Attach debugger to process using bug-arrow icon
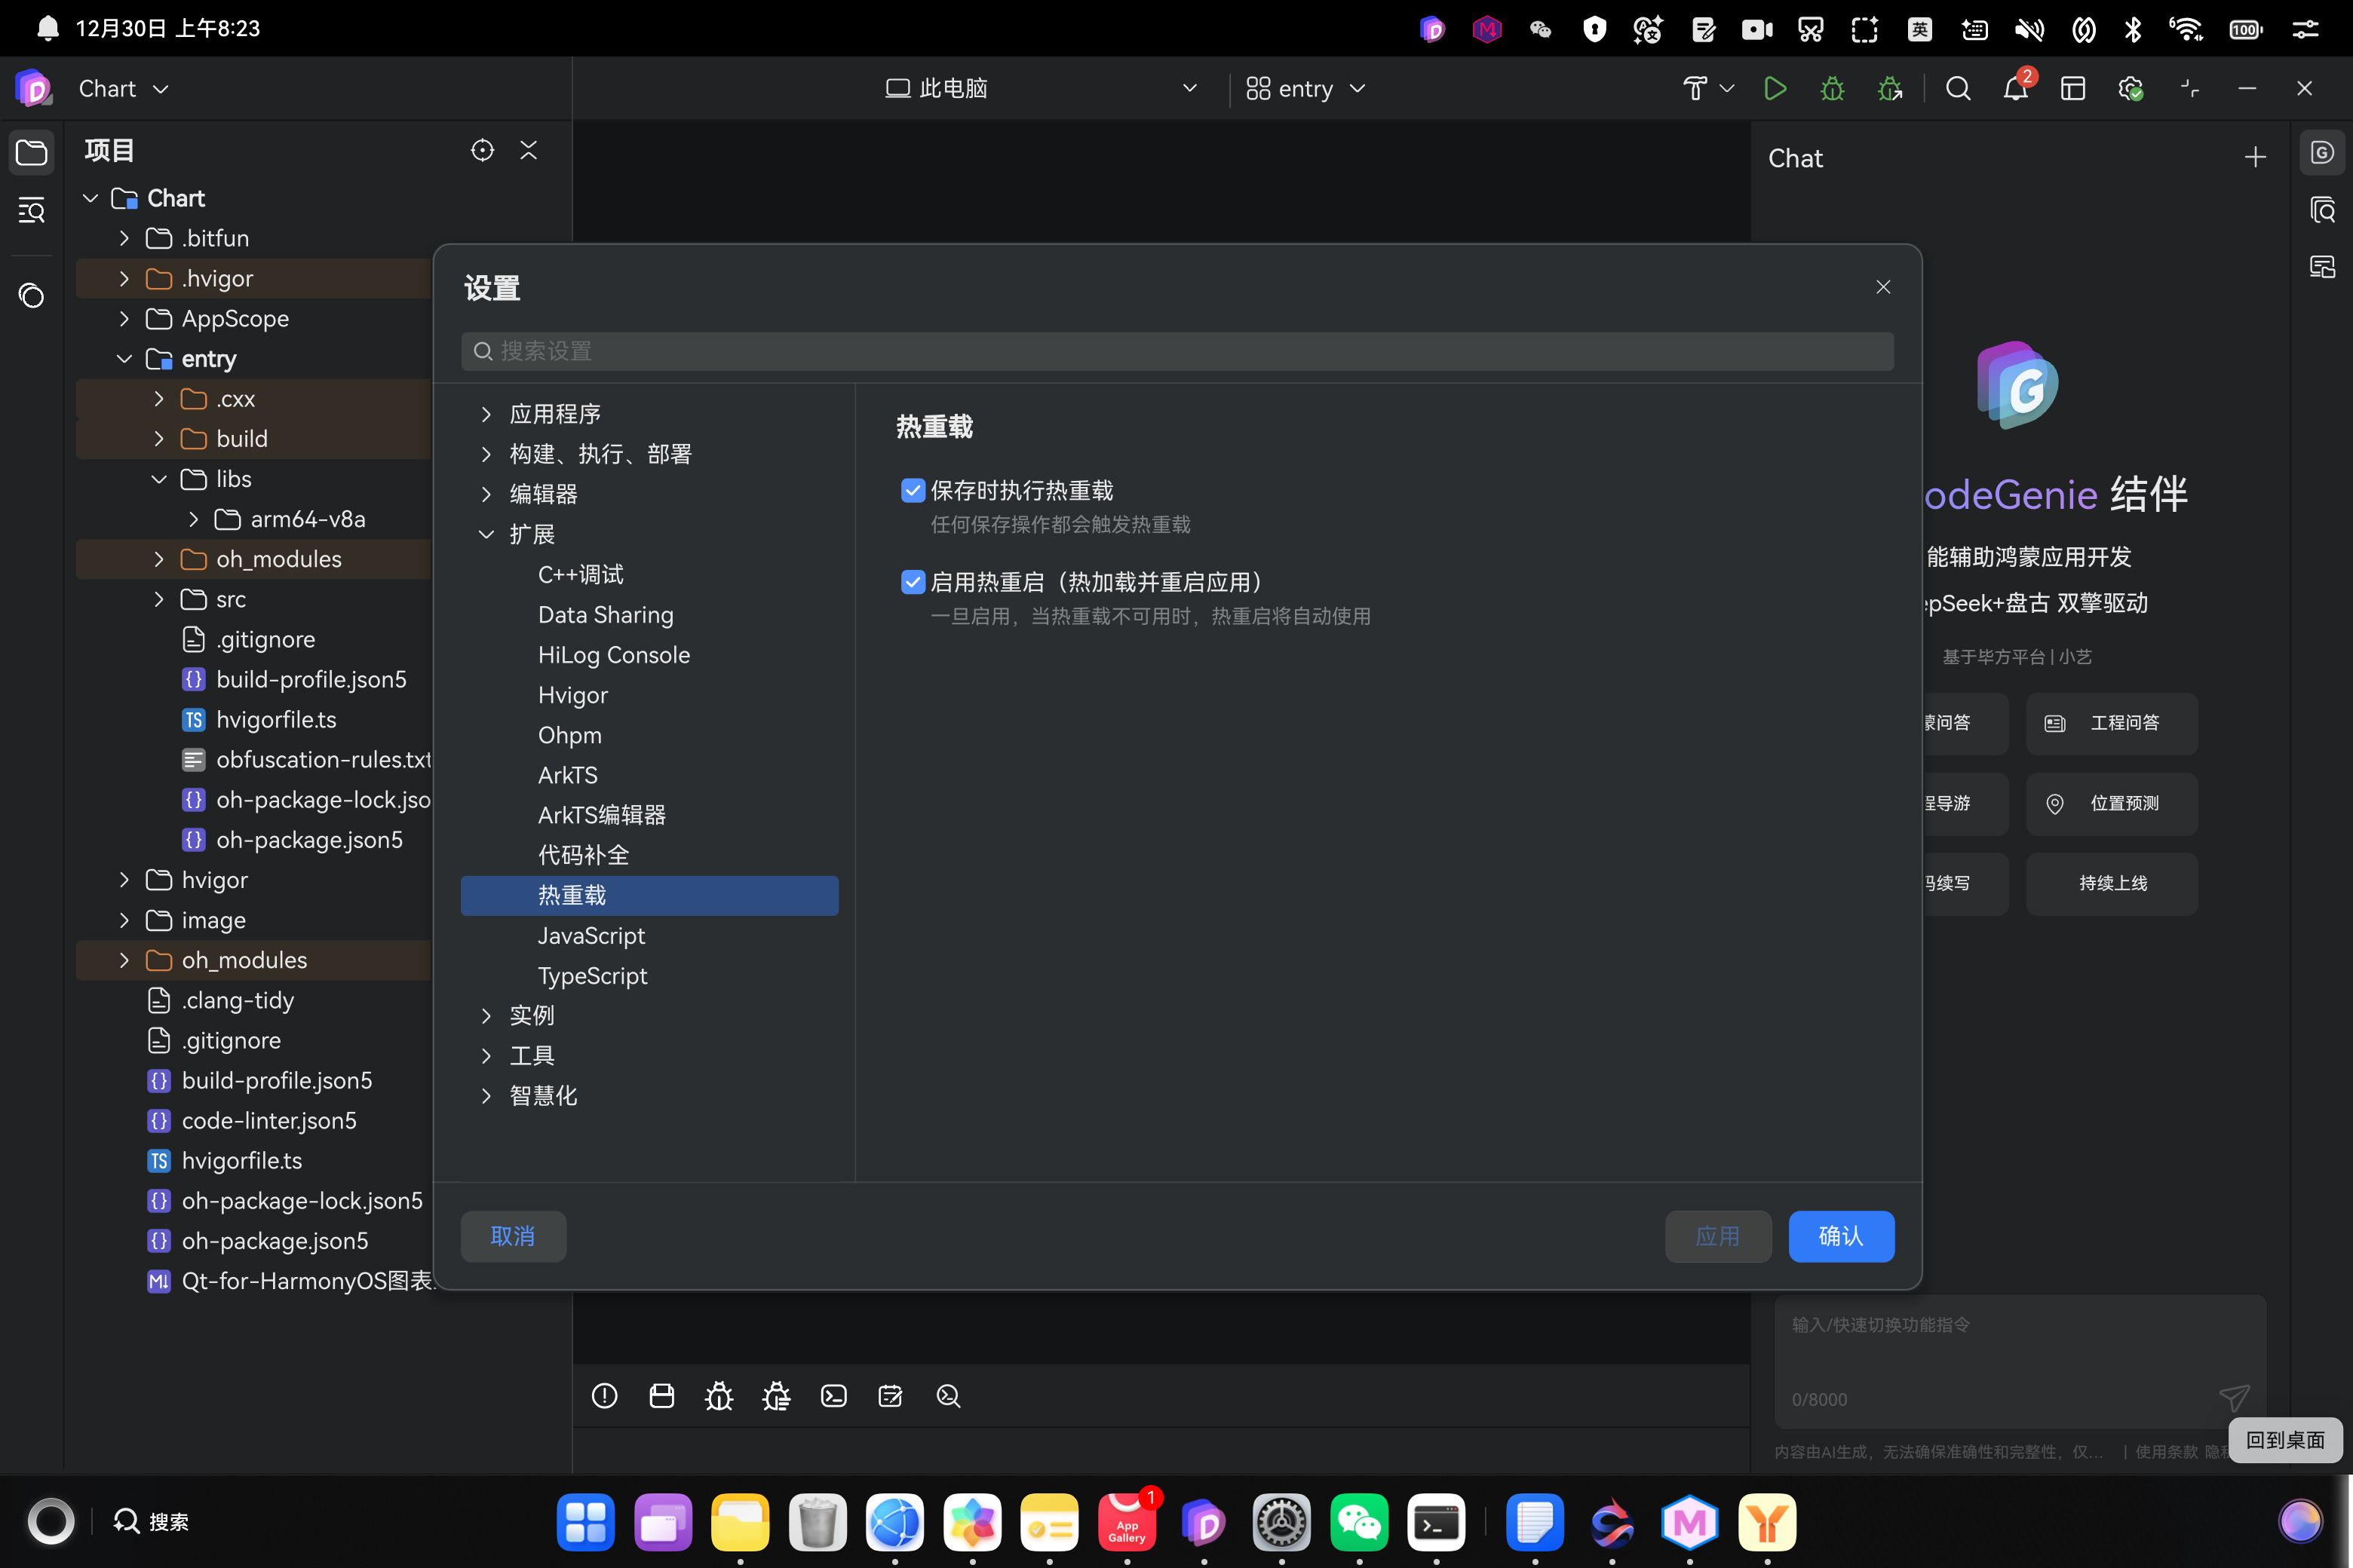 pyautogui.click(x=1891, y=88)
